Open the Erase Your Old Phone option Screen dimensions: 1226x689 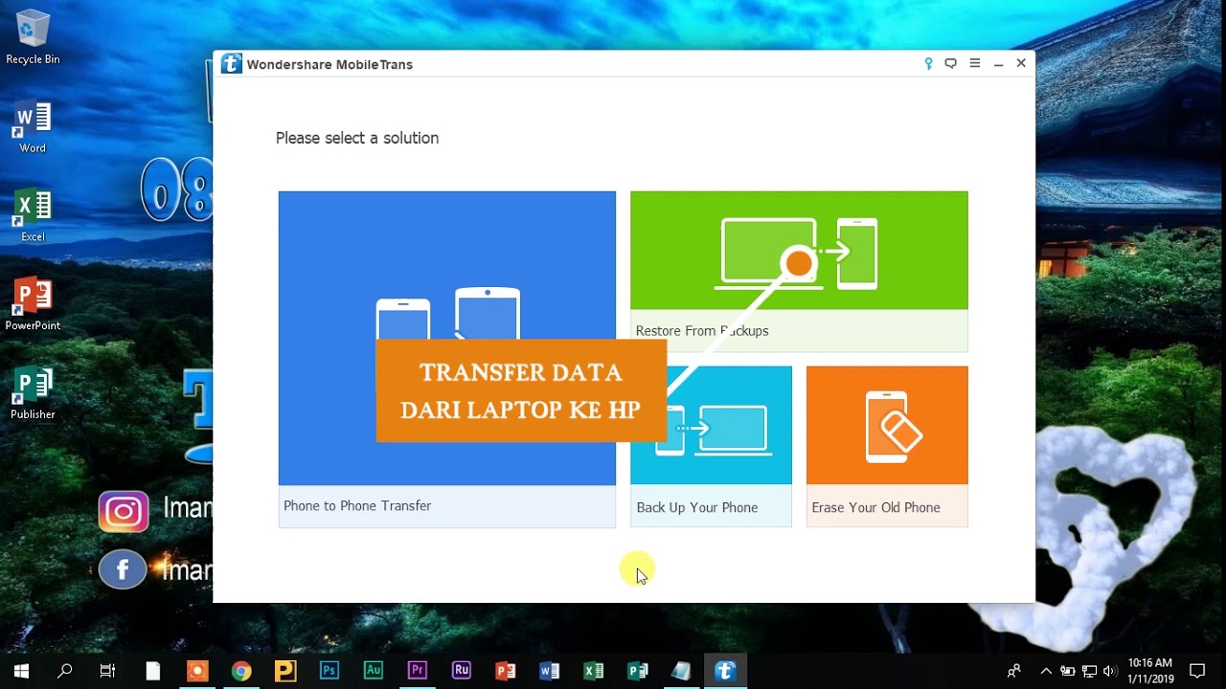click(x=887, y=446)
